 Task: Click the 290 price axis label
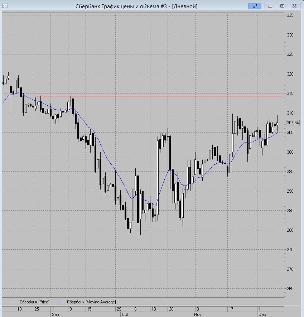(x=290, y=191)
